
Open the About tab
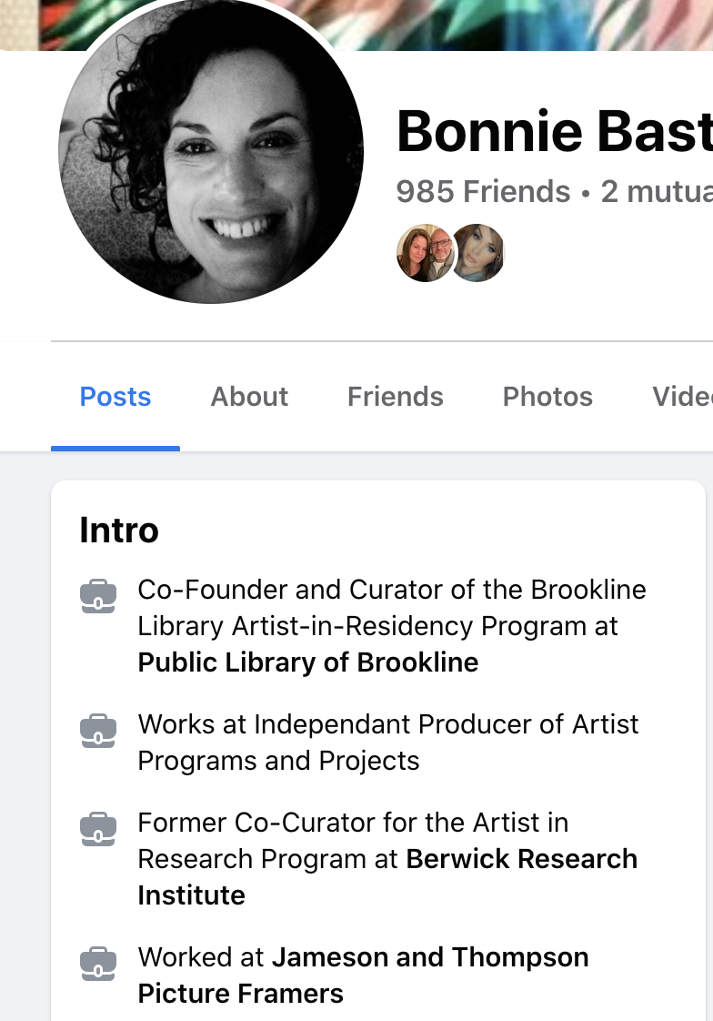249,397
